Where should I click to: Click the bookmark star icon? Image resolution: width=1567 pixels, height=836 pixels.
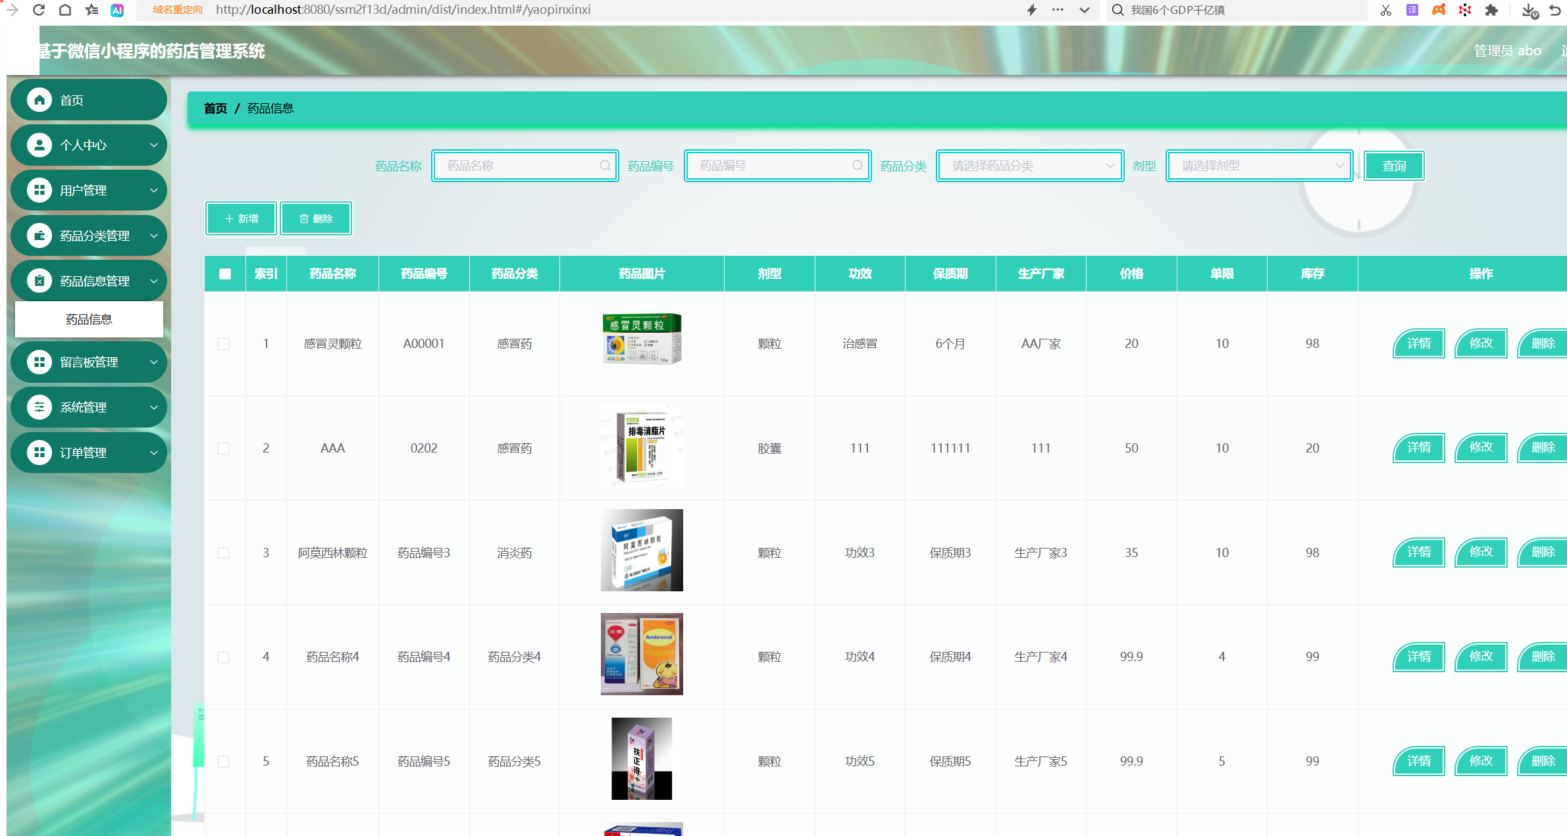point(91,10)
